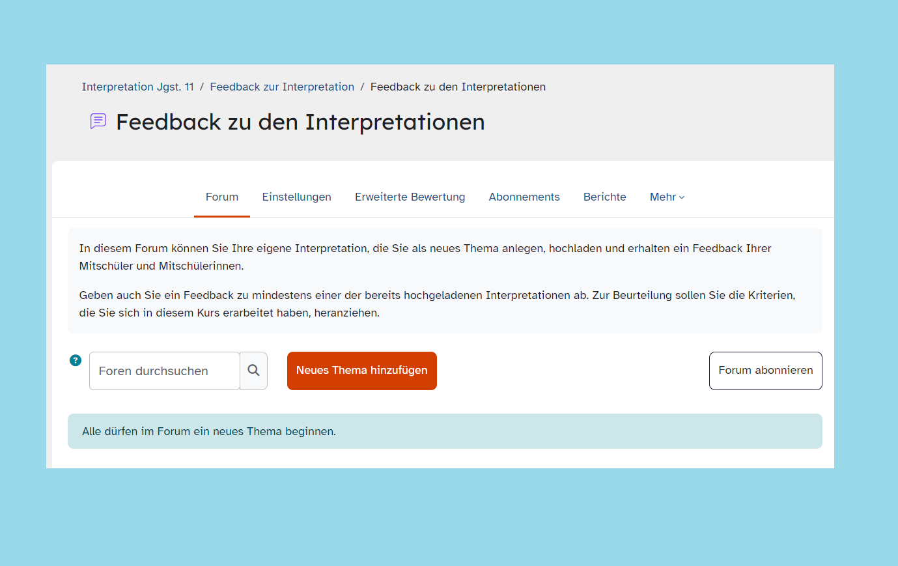
Task: Click the magnifying glass search button
Action: tap(253, 371)
